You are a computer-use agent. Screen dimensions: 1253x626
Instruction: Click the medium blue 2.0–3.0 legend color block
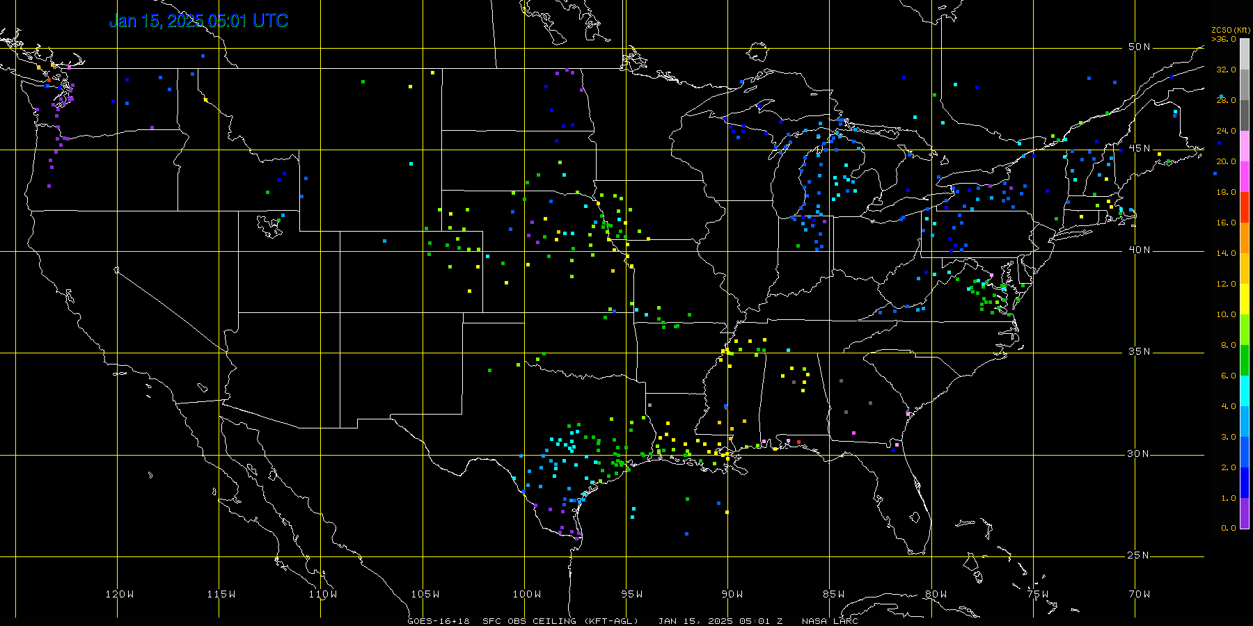click(x=1245, y=452)
